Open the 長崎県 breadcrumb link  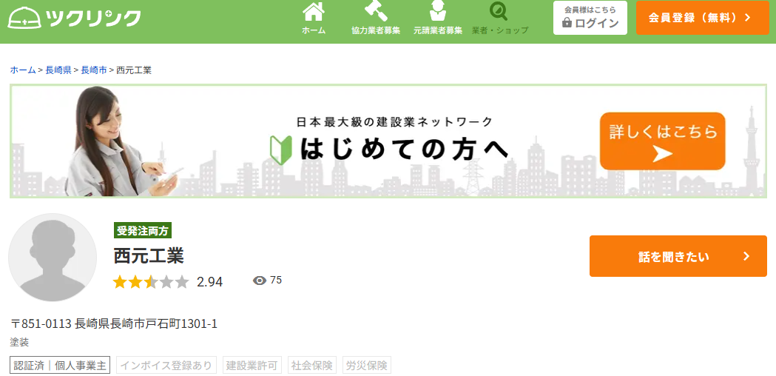click(x=58, y=70)
